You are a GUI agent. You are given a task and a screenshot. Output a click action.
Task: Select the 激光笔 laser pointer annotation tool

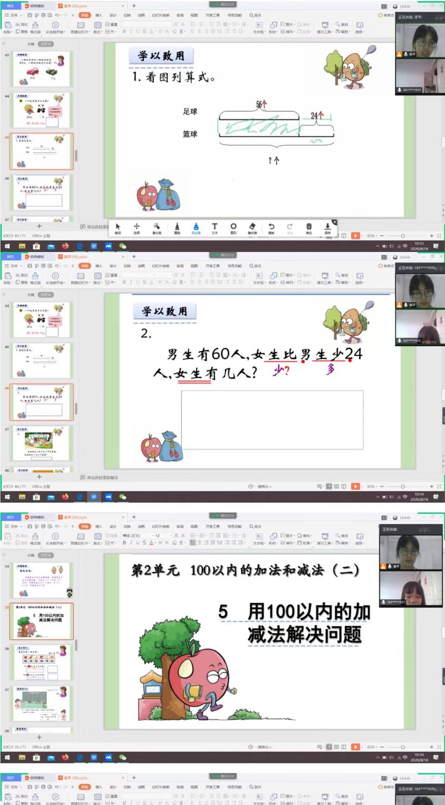point(157,227)
